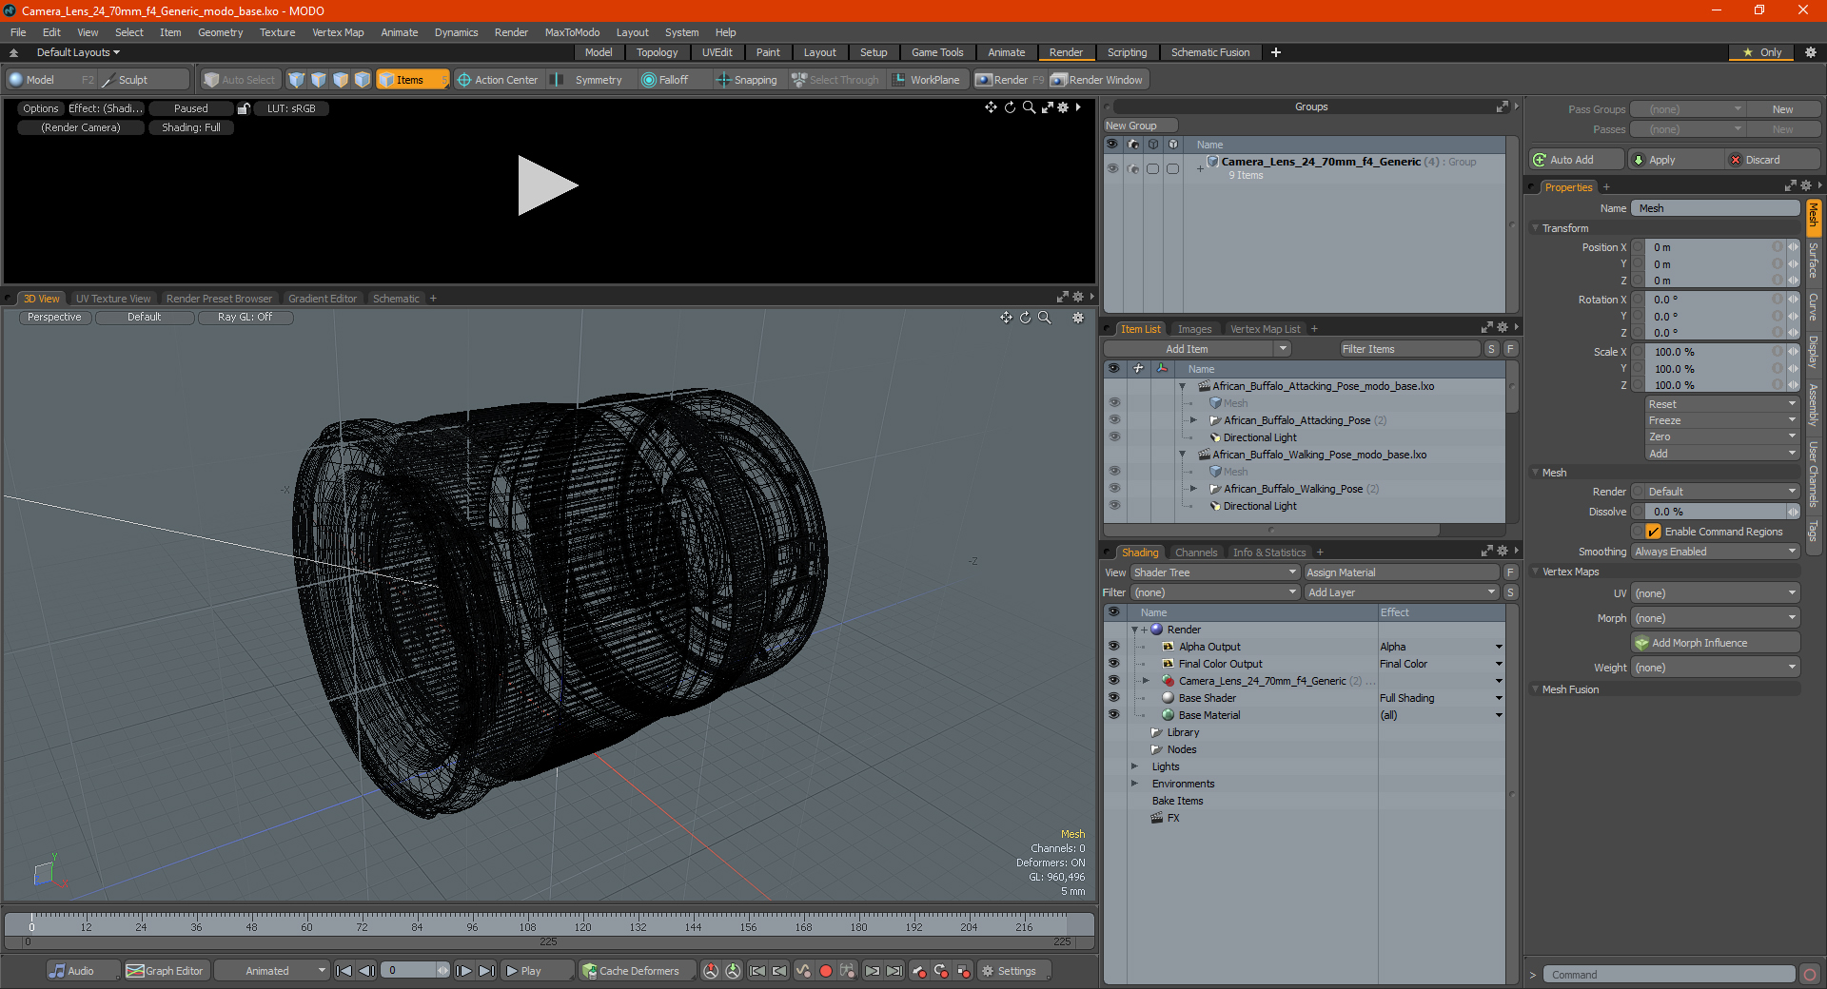Image resolution: width=1827 pixels, height=989 pixels.
Task: Click the 3D view pan icon
Action: coord(1006,318)
